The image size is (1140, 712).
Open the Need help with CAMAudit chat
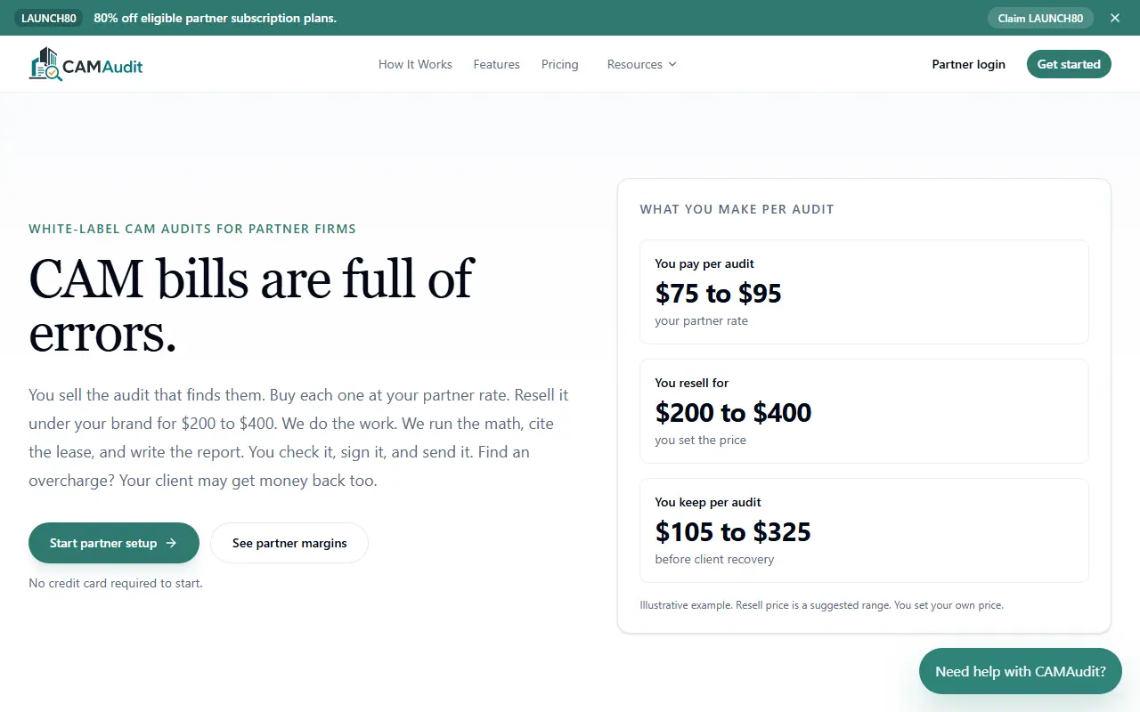[1021, 671]
